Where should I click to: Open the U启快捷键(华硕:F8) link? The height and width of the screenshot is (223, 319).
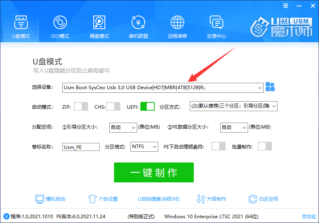(158, 199)
